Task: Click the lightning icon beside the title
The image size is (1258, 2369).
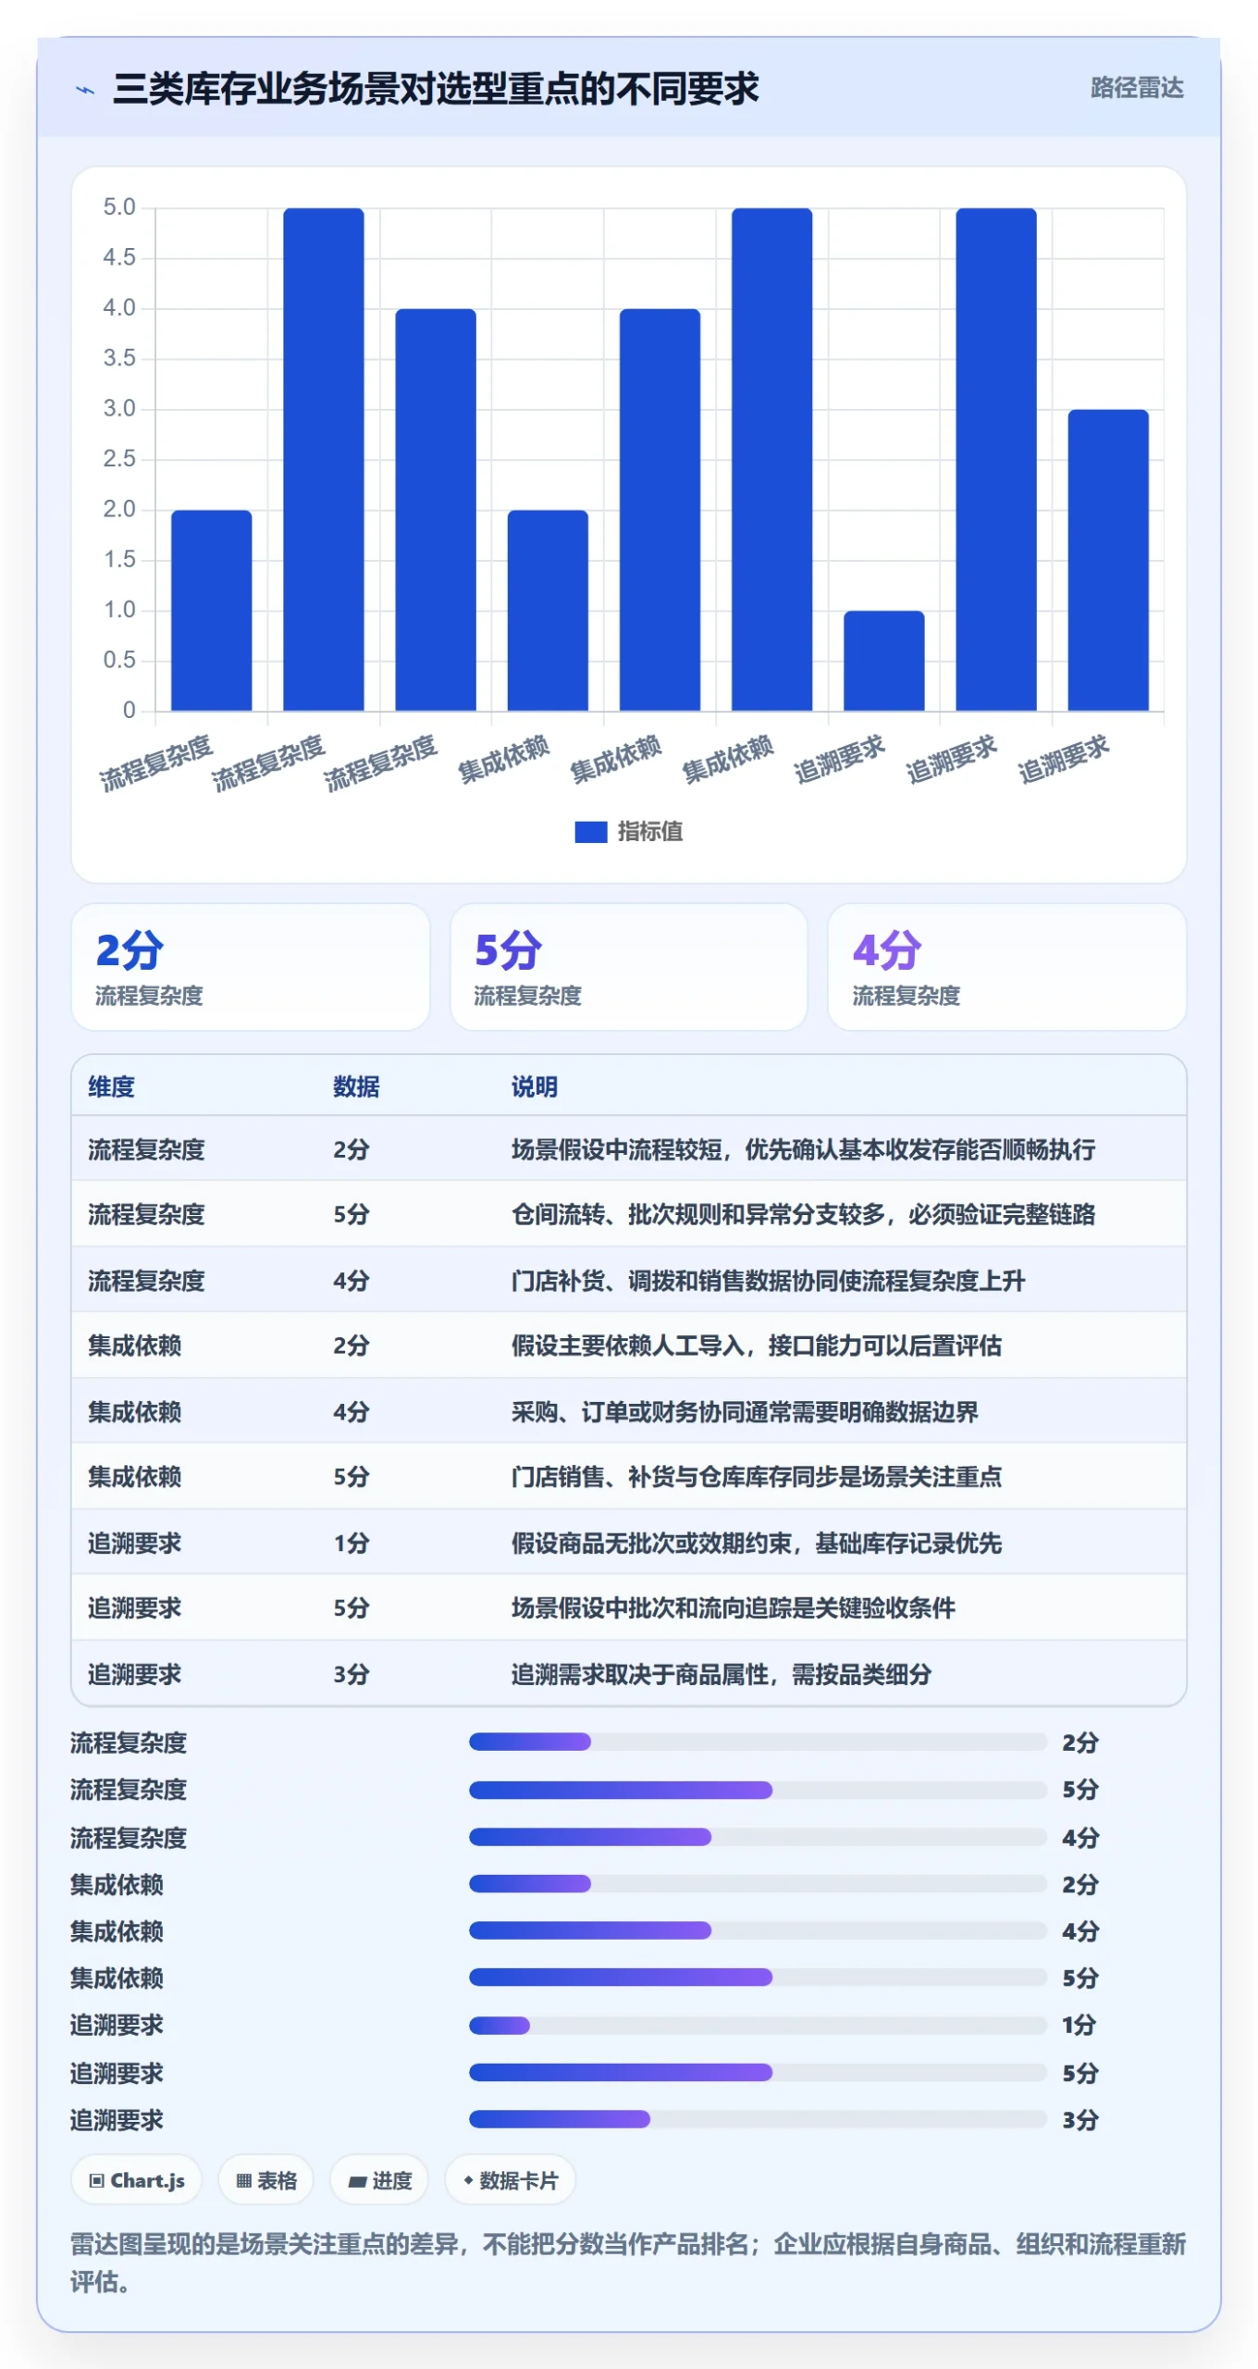Action: tap(85, 90)
